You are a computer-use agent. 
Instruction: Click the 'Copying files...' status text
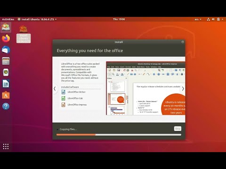[68, 129]
